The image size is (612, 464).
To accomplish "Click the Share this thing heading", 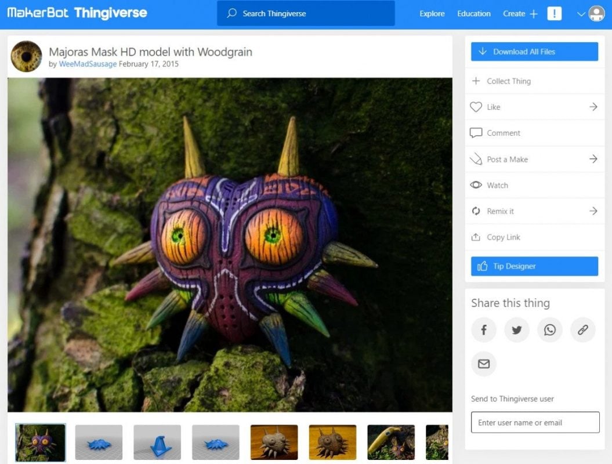I will pyautogui.click(x=510, y=303).
